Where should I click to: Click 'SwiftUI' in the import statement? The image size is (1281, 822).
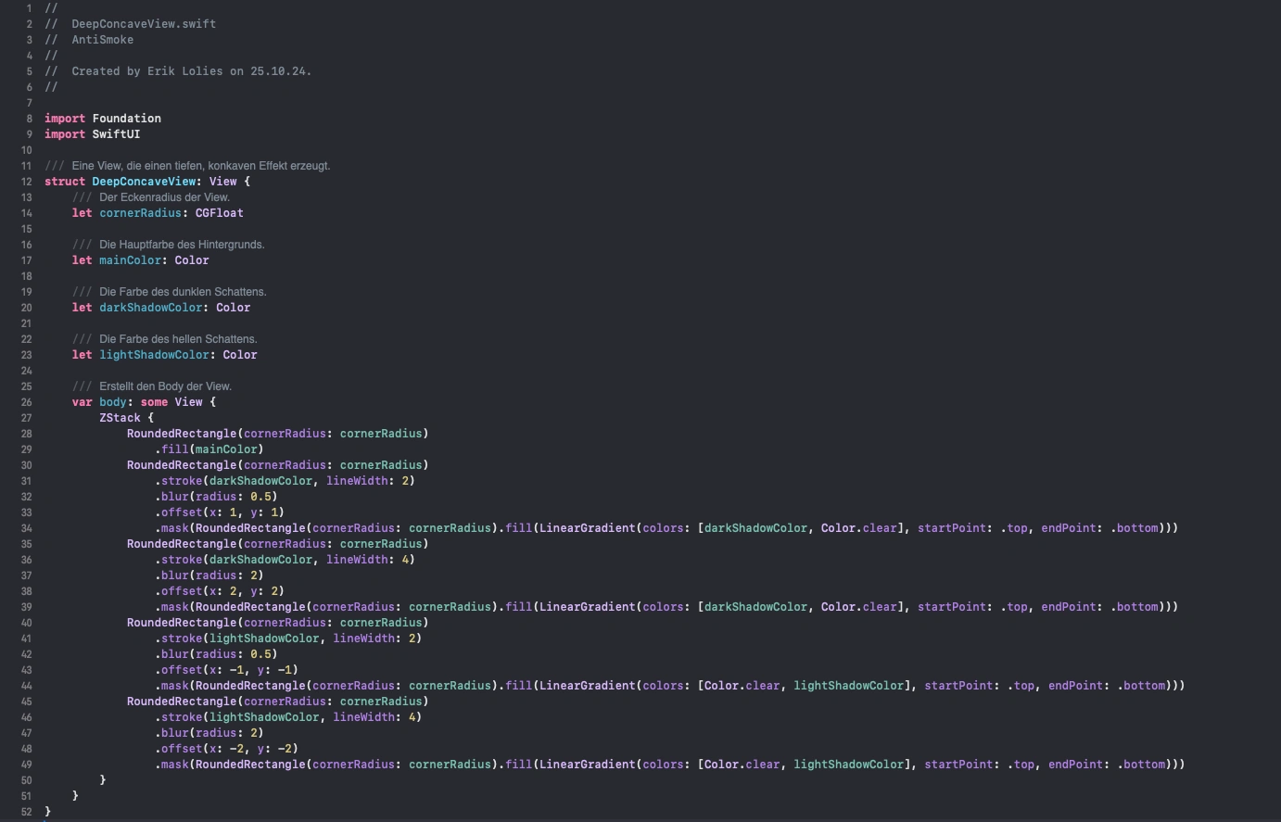coord(116,134)
